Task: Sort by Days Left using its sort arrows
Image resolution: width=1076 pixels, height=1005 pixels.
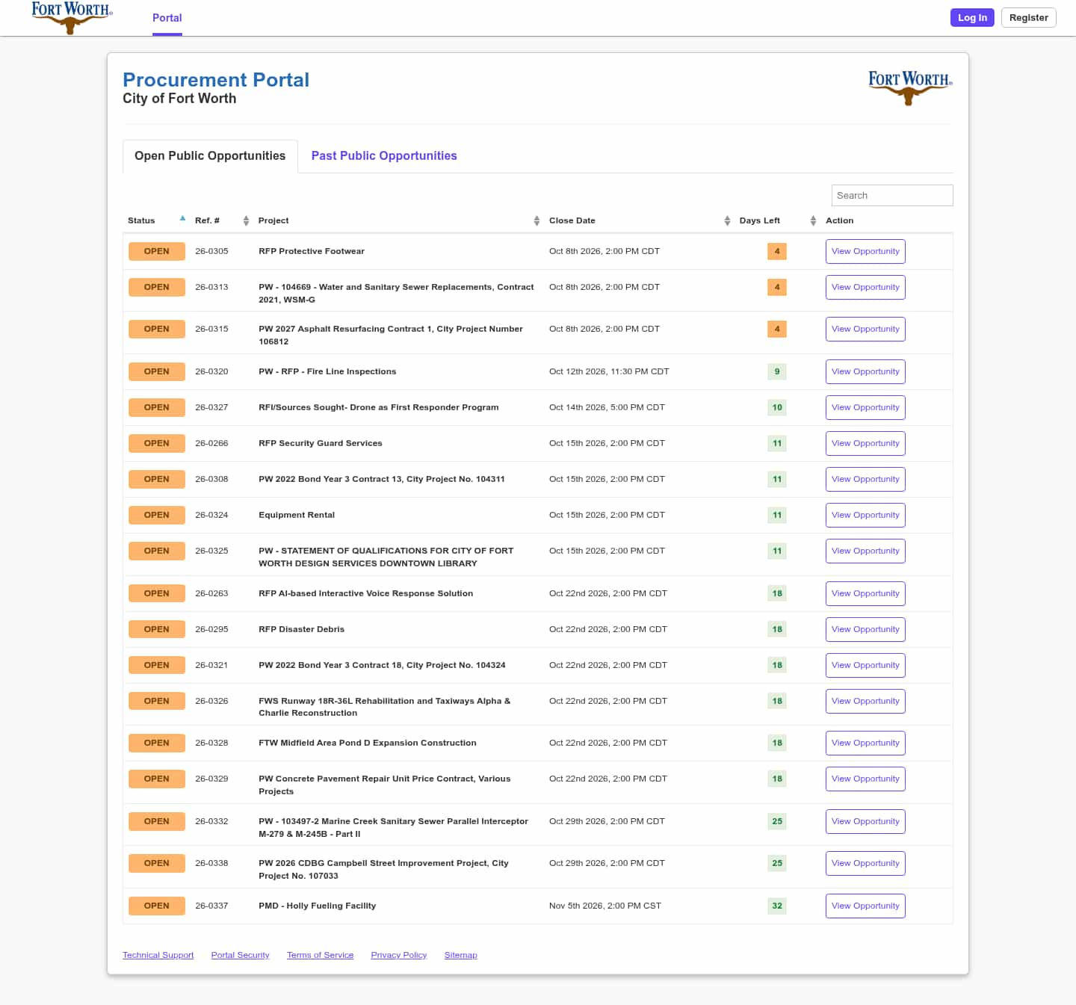Action: (813, 220)
